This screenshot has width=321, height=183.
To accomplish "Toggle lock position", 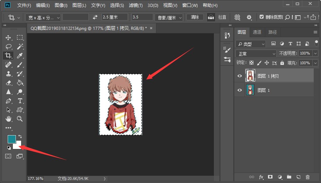I will tap(267, 63).
